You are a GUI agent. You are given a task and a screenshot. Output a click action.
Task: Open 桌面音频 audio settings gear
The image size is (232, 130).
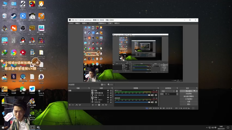pos(156,102)
